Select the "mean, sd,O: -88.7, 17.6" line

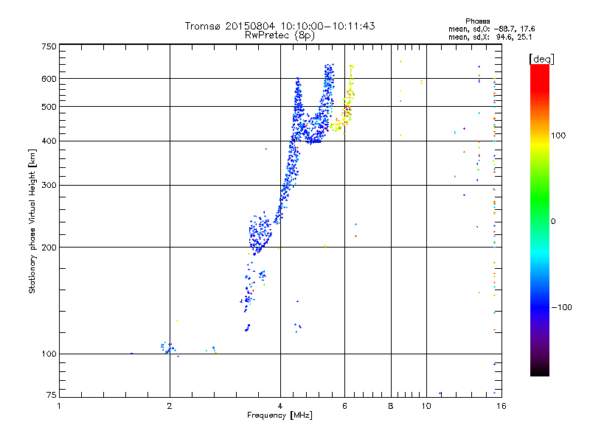[x=491, y=29]
